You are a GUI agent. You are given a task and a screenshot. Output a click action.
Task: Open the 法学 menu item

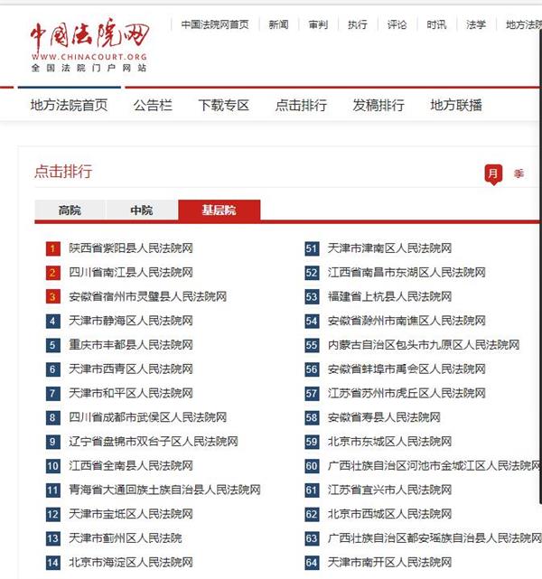tap(476, 24)
